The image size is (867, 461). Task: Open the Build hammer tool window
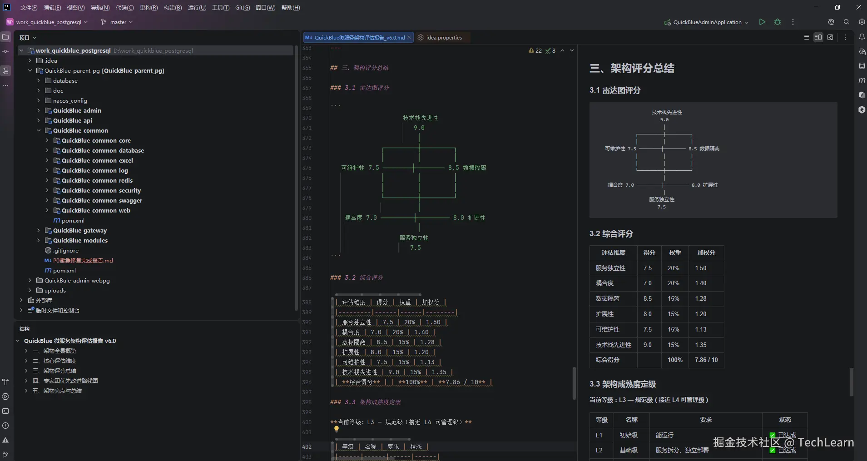pos(5,382)
